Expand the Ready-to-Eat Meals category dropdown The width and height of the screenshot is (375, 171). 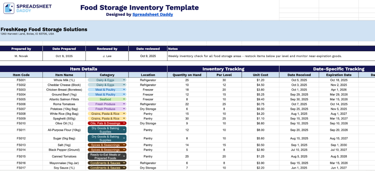coord(124,156)
